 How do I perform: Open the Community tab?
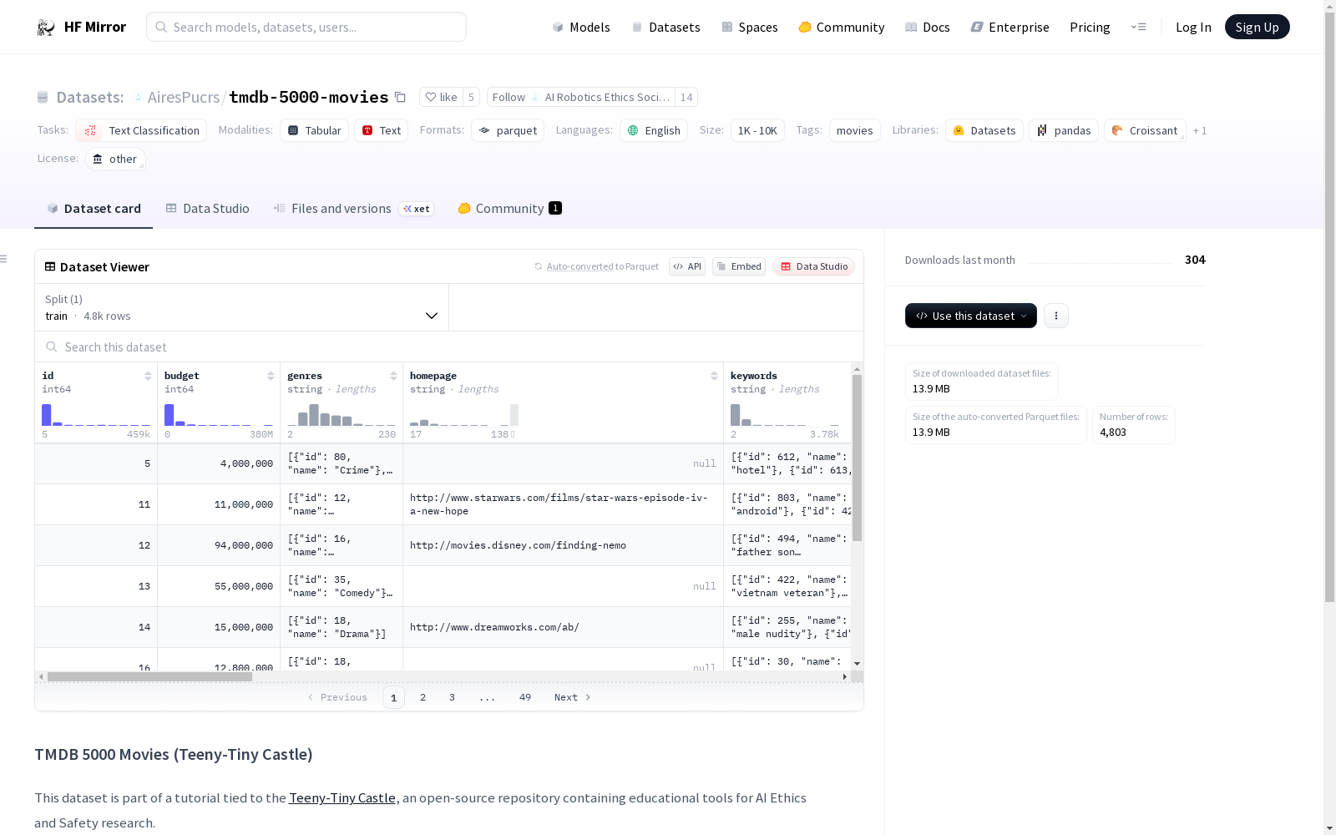[x=509, y=209]
